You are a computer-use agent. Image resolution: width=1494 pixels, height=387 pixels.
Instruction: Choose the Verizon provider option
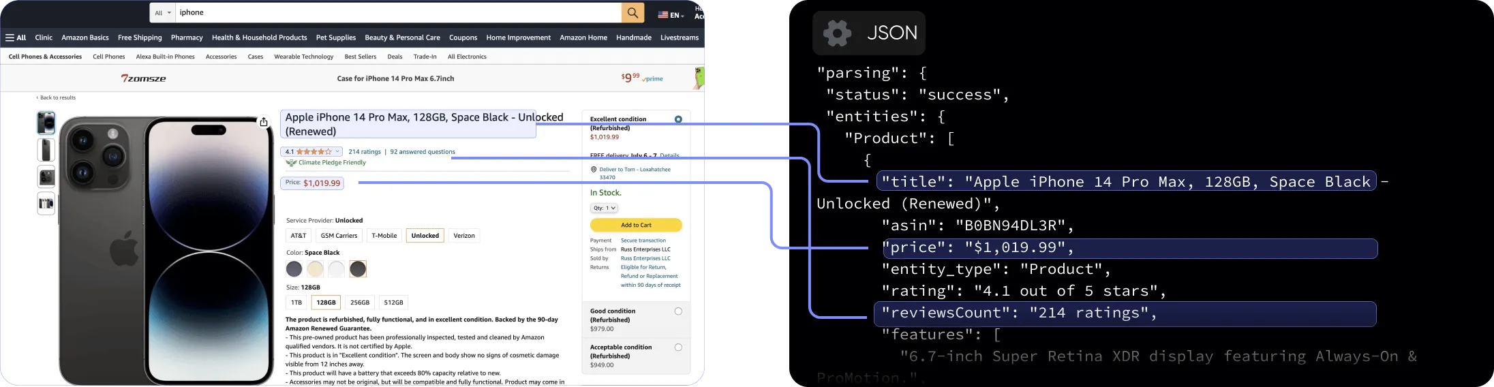pos(464,236)
